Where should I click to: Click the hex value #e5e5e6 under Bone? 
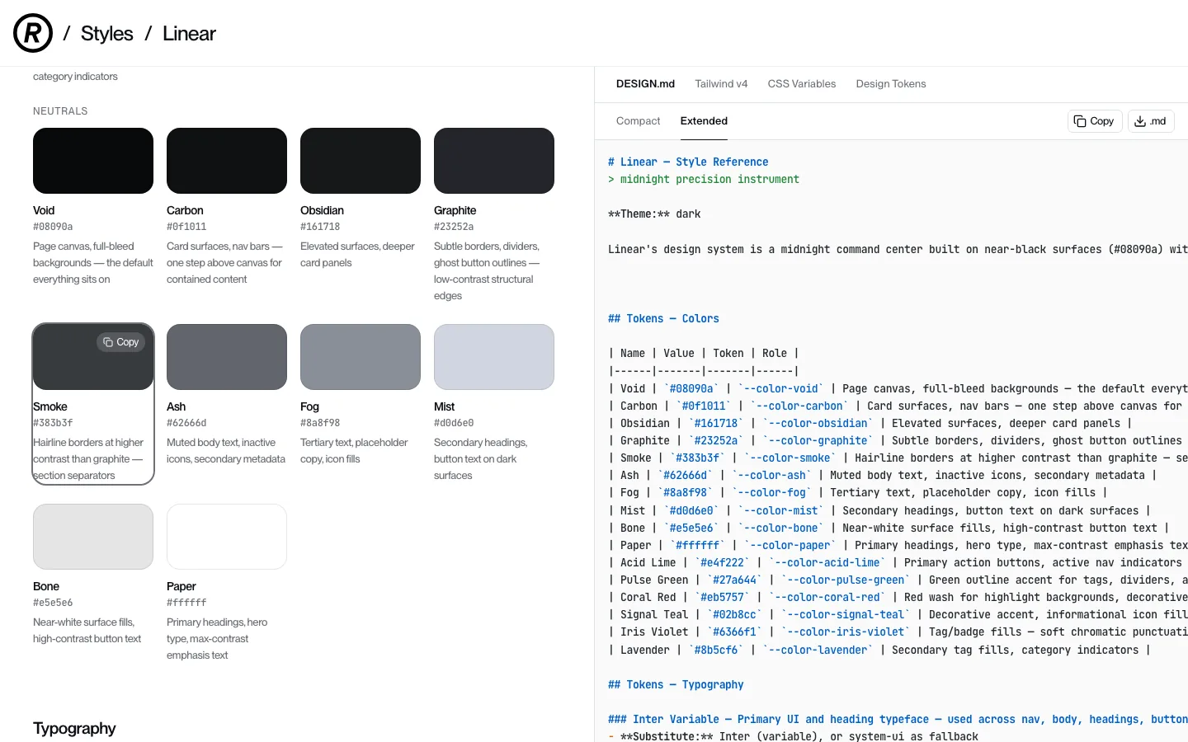click(53, 603)
